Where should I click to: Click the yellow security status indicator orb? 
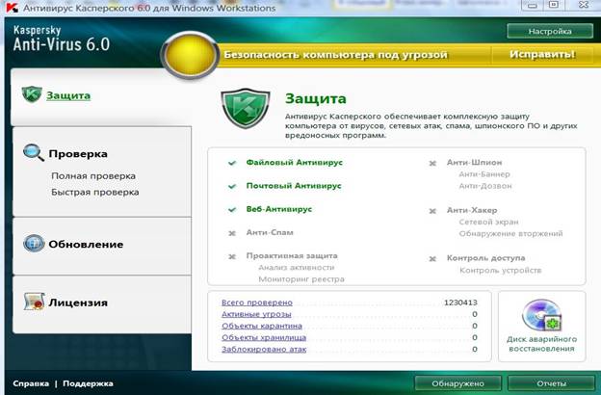pyautogui.click(x=190, y=55)
